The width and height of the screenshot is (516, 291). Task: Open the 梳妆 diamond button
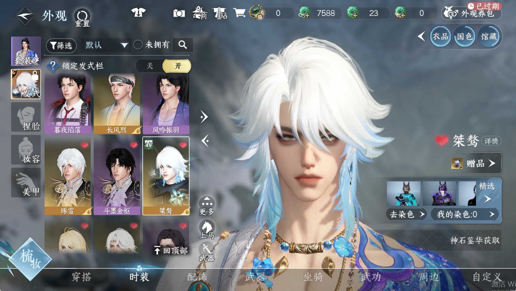pos(30,259)
